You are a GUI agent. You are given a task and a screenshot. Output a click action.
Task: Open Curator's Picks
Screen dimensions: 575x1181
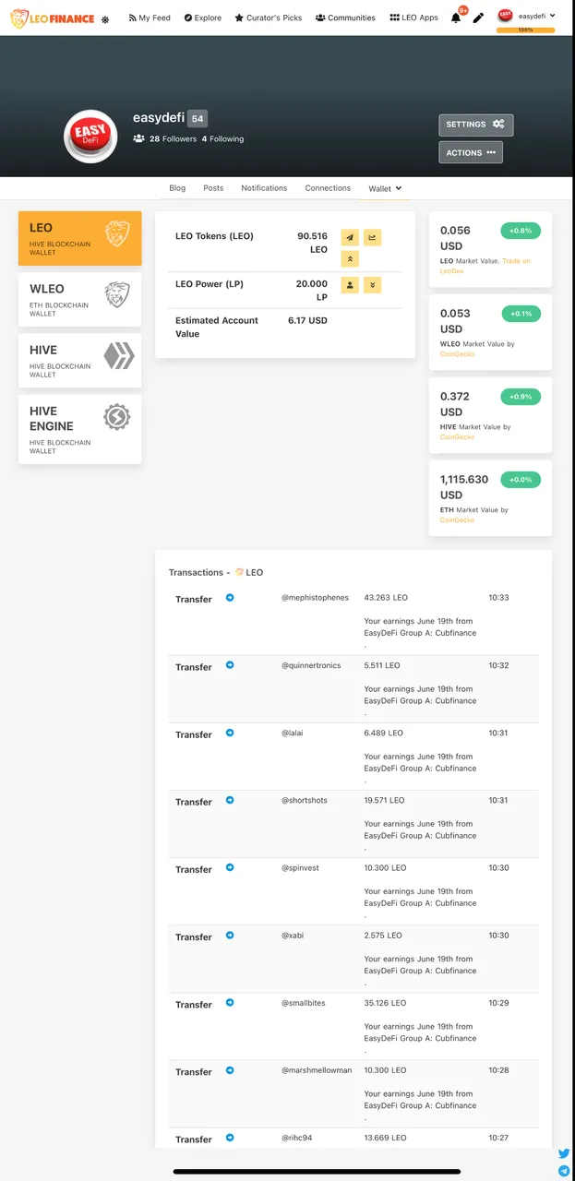click(269, 18)
